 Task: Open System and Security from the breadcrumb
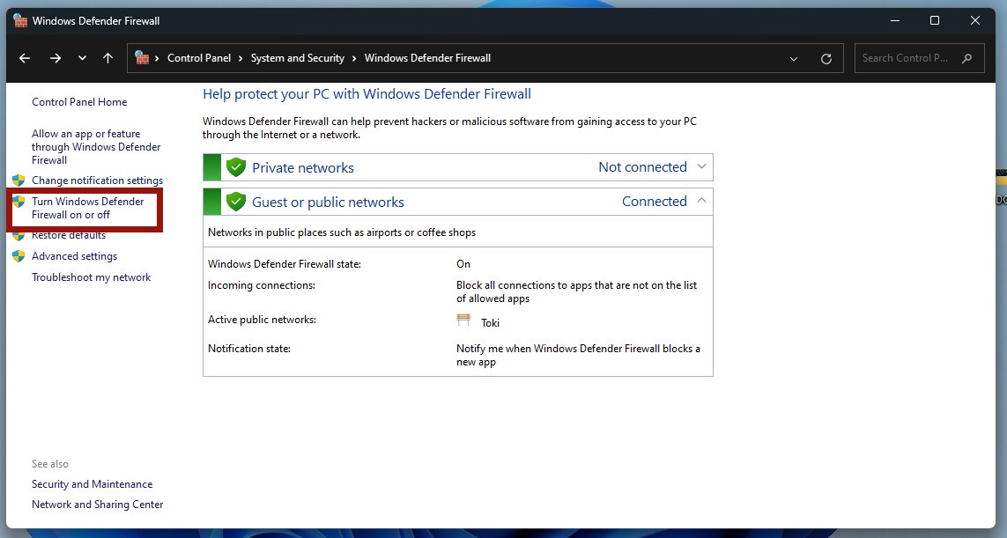pyautogui.click(x=298, y=57)
